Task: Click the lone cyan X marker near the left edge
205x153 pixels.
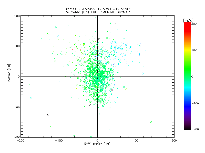Action: pos(31,98)
